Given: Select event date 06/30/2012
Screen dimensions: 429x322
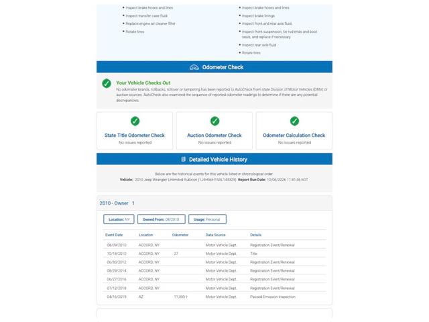Looking at the screenshot, I should (x=117, y=262).
